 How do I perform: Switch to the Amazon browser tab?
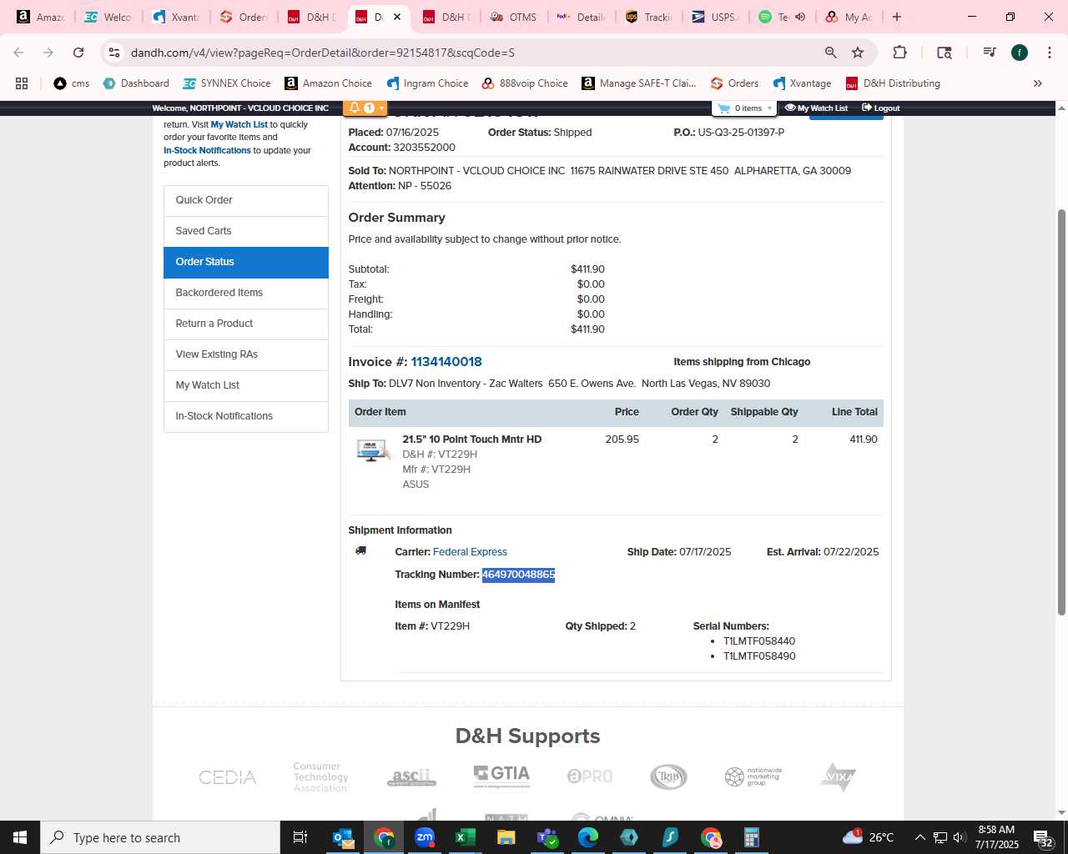[39, 17]
